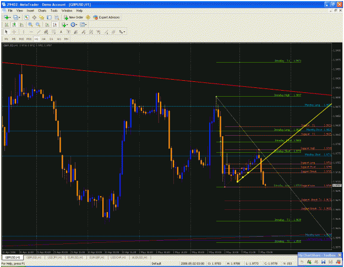Switch chart to MN timeframe

[66, 39]
